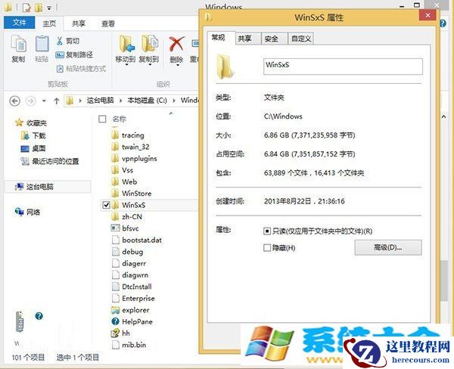The image size is (454, 369).
Task: Select the mib.bin file
Action: (129, 345)
